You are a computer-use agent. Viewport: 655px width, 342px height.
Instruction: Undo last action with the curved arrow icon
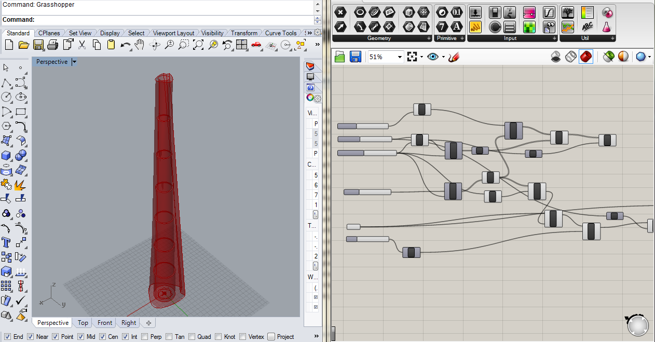point(125,45)
